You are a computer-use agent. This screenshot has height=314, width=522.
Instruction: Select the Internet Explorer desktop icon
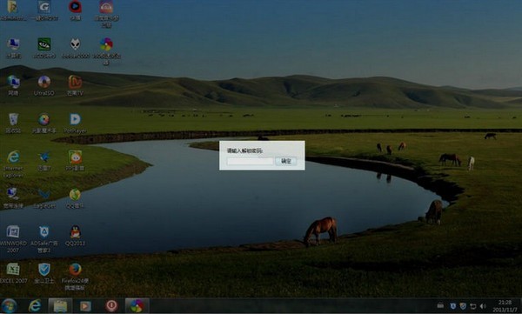click(13, 164)
